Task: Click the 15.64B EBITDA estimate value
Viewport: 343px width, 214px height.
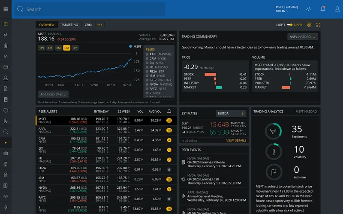Action: [219, 124]
